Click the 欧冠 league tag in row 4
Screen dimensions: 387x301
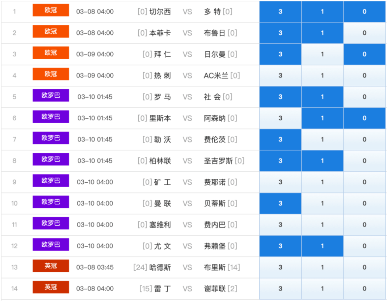coord(51,74)
